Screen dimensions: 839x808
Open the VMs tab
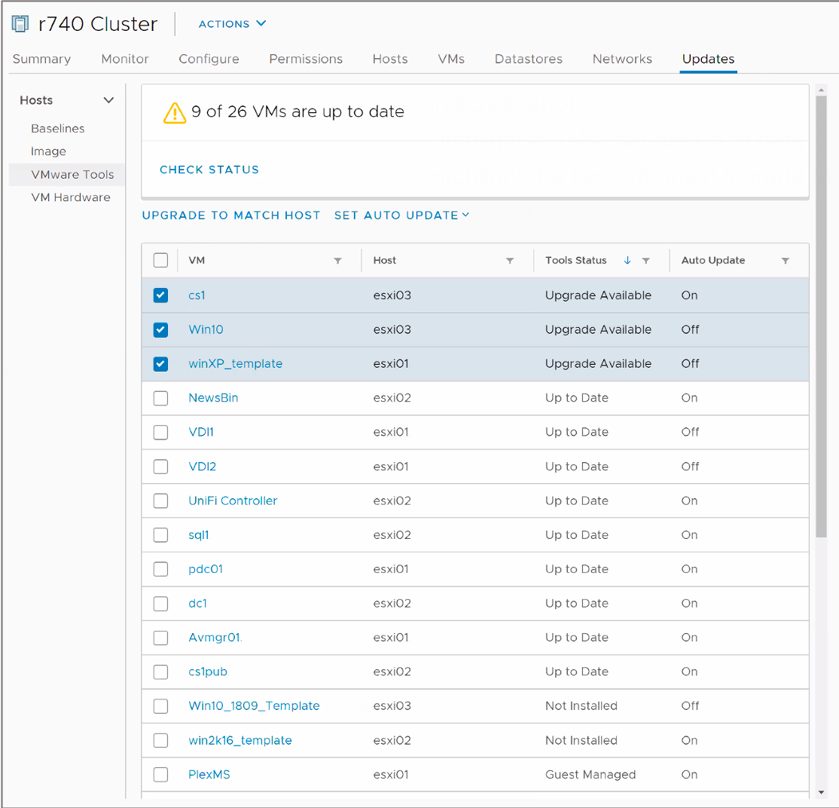pyautogui.click(x=451, y=59)
